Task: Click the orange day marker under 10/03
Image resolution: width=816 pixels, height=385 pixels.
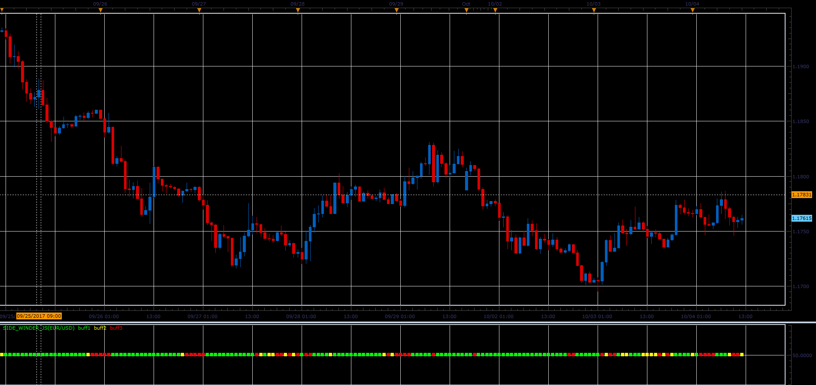Action: point(594,10)
